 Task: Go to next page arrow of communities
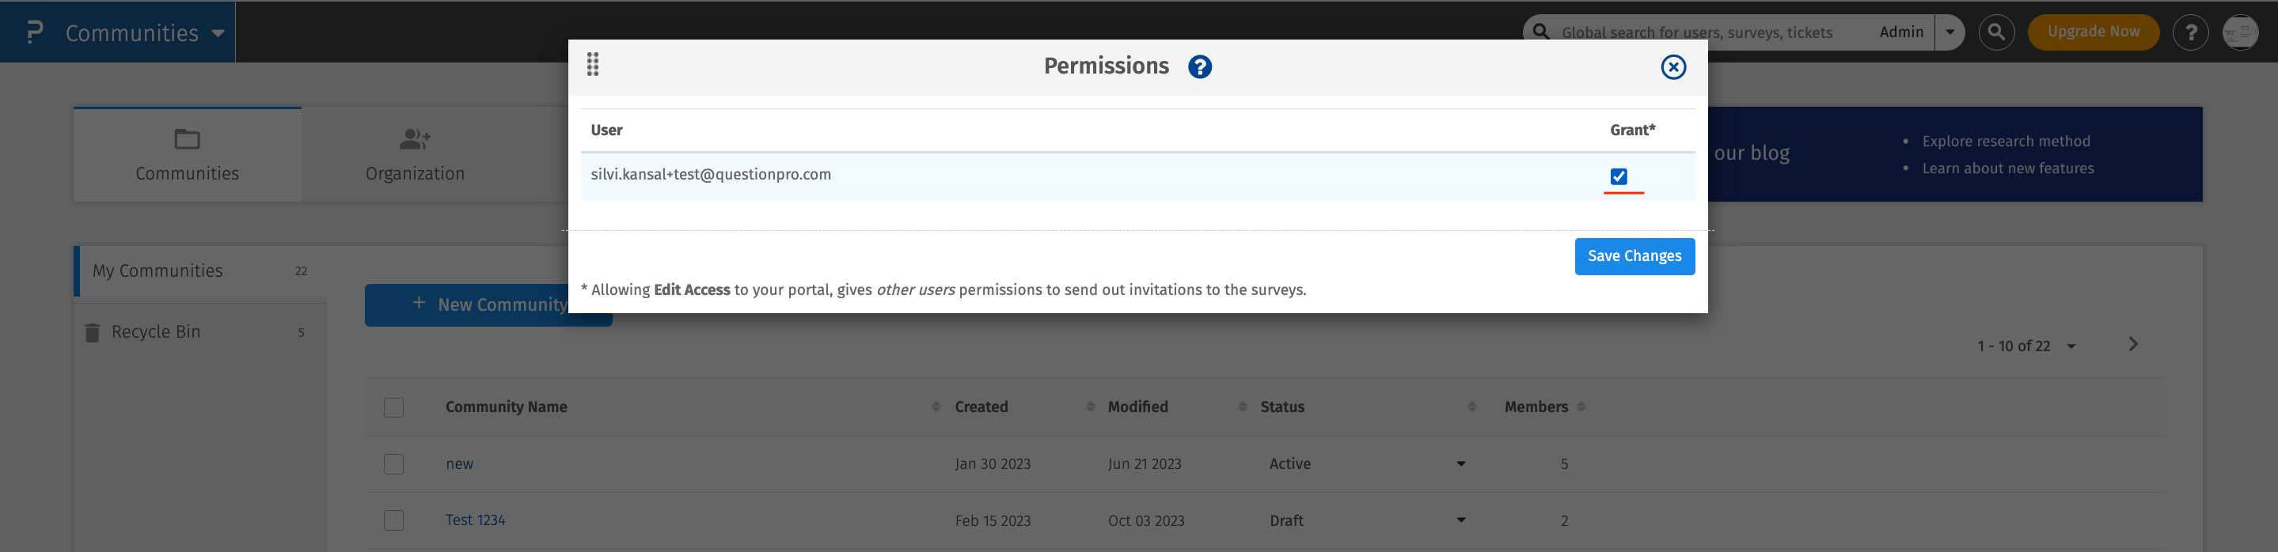point(2132,345)
